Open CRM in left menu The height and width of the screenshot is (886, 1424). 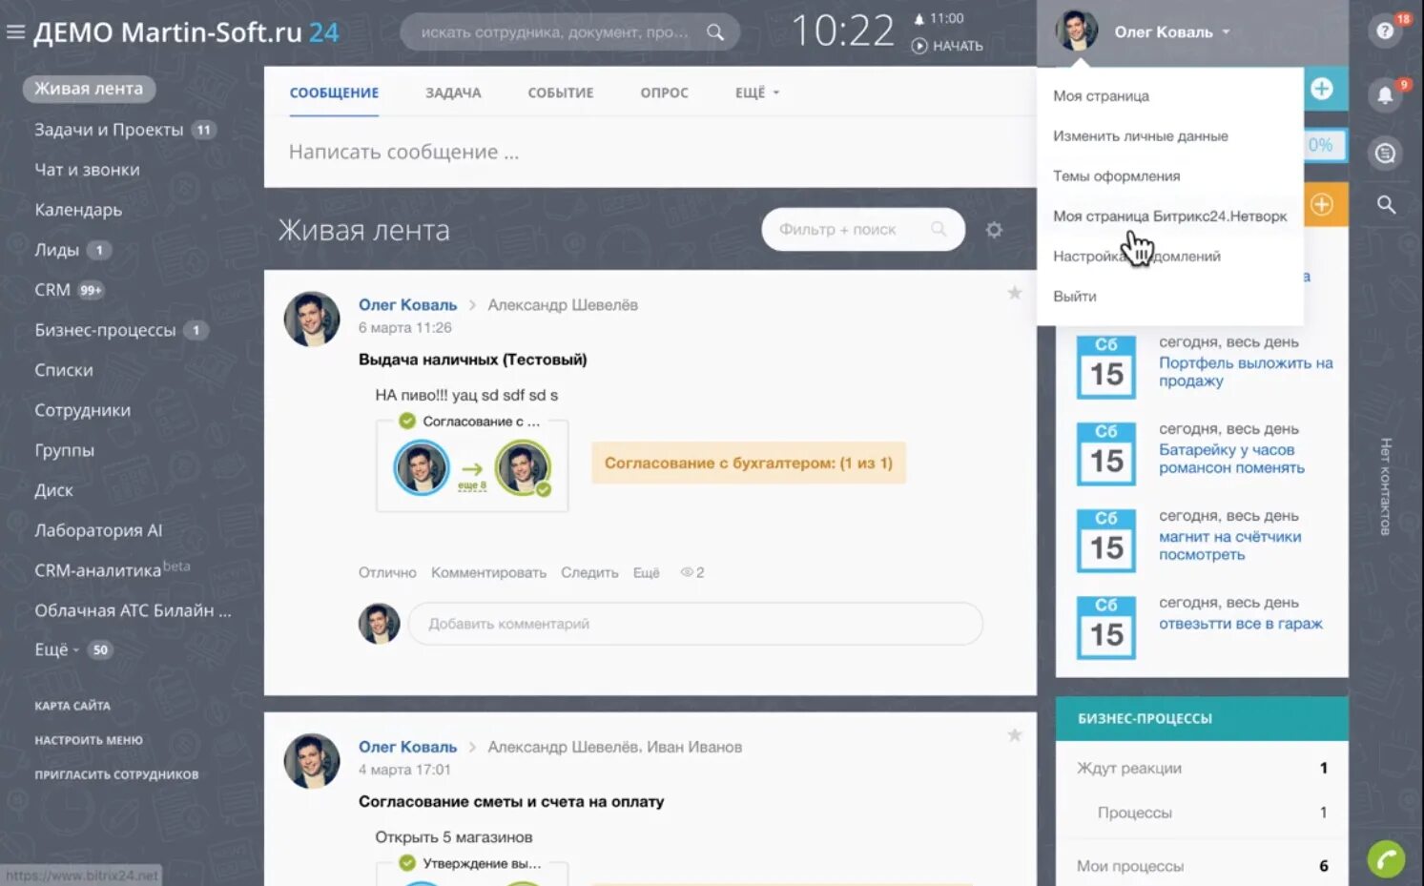(x=52, y=290)
